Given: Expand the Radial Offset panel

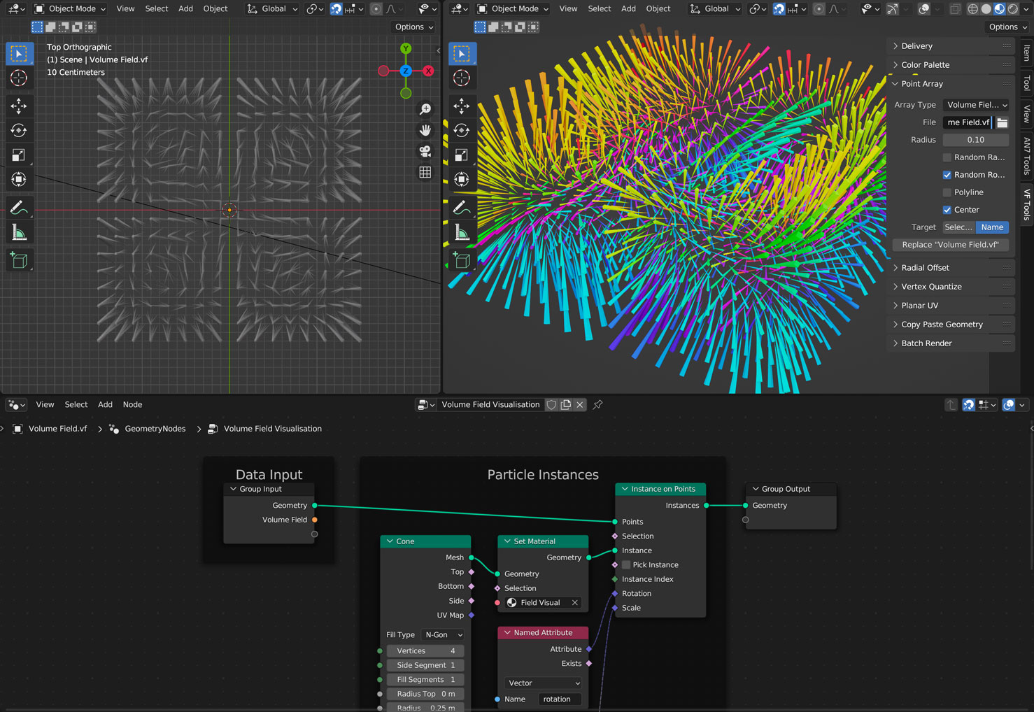Looking at the screenshot, I should [925, 268].
